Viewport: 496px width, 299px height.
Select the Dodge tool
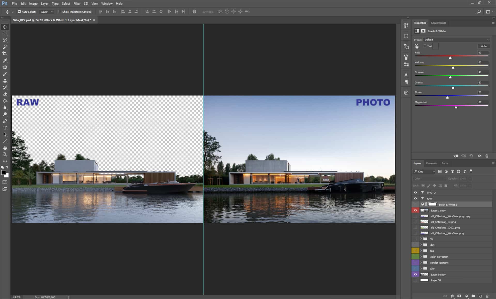tap(5, 114)
